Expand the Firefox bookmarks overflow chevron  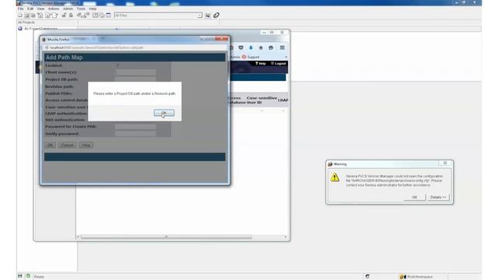286,57
